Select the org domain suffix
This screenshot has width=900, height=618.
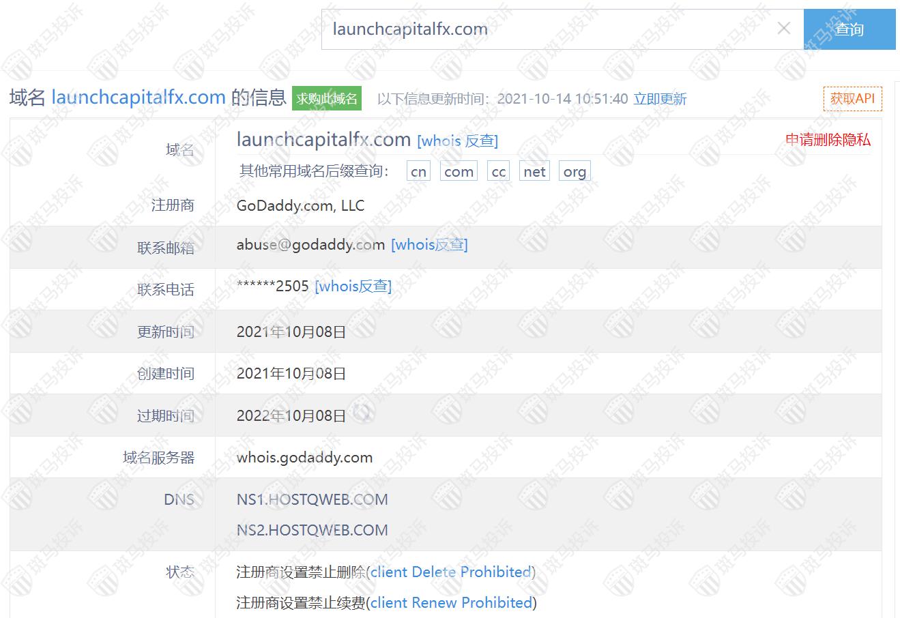click(x=575, y=172)
